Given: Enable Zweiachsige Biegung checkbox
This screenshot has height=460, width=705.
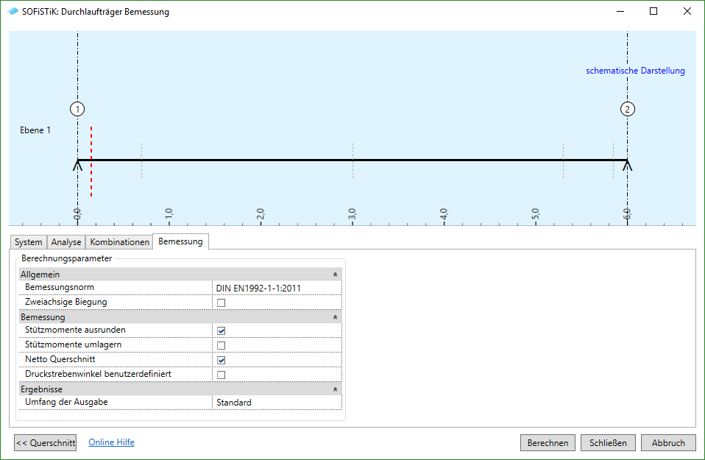Looking at the screenshot, I should [221, 302].
